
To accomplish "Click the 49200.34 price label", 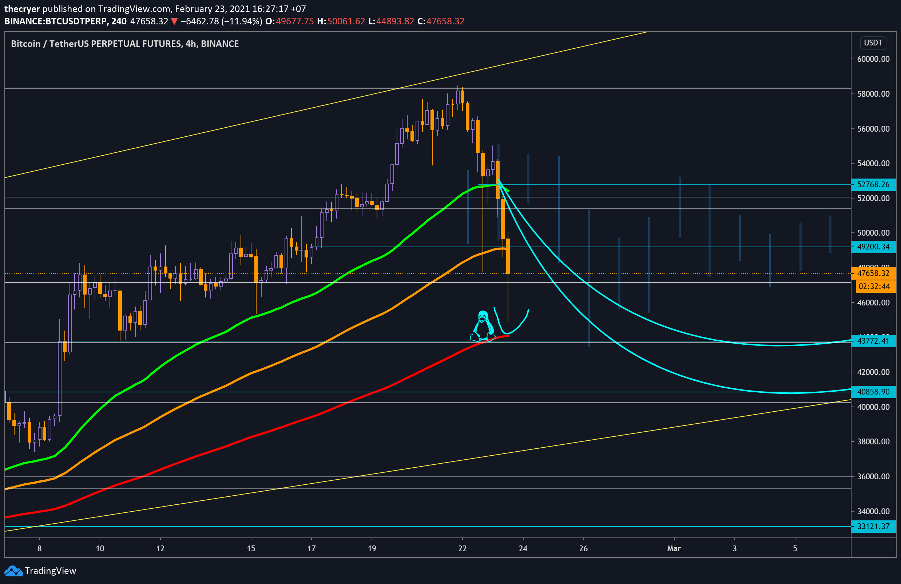I will pos(873,247).
